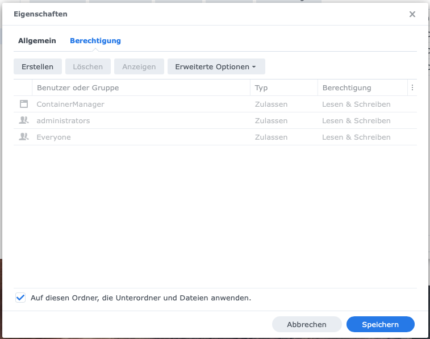This screenshot has height=339, width=430.
Task: Sort by Benutzer oder Gruppe column header
Action: point(78,88)
